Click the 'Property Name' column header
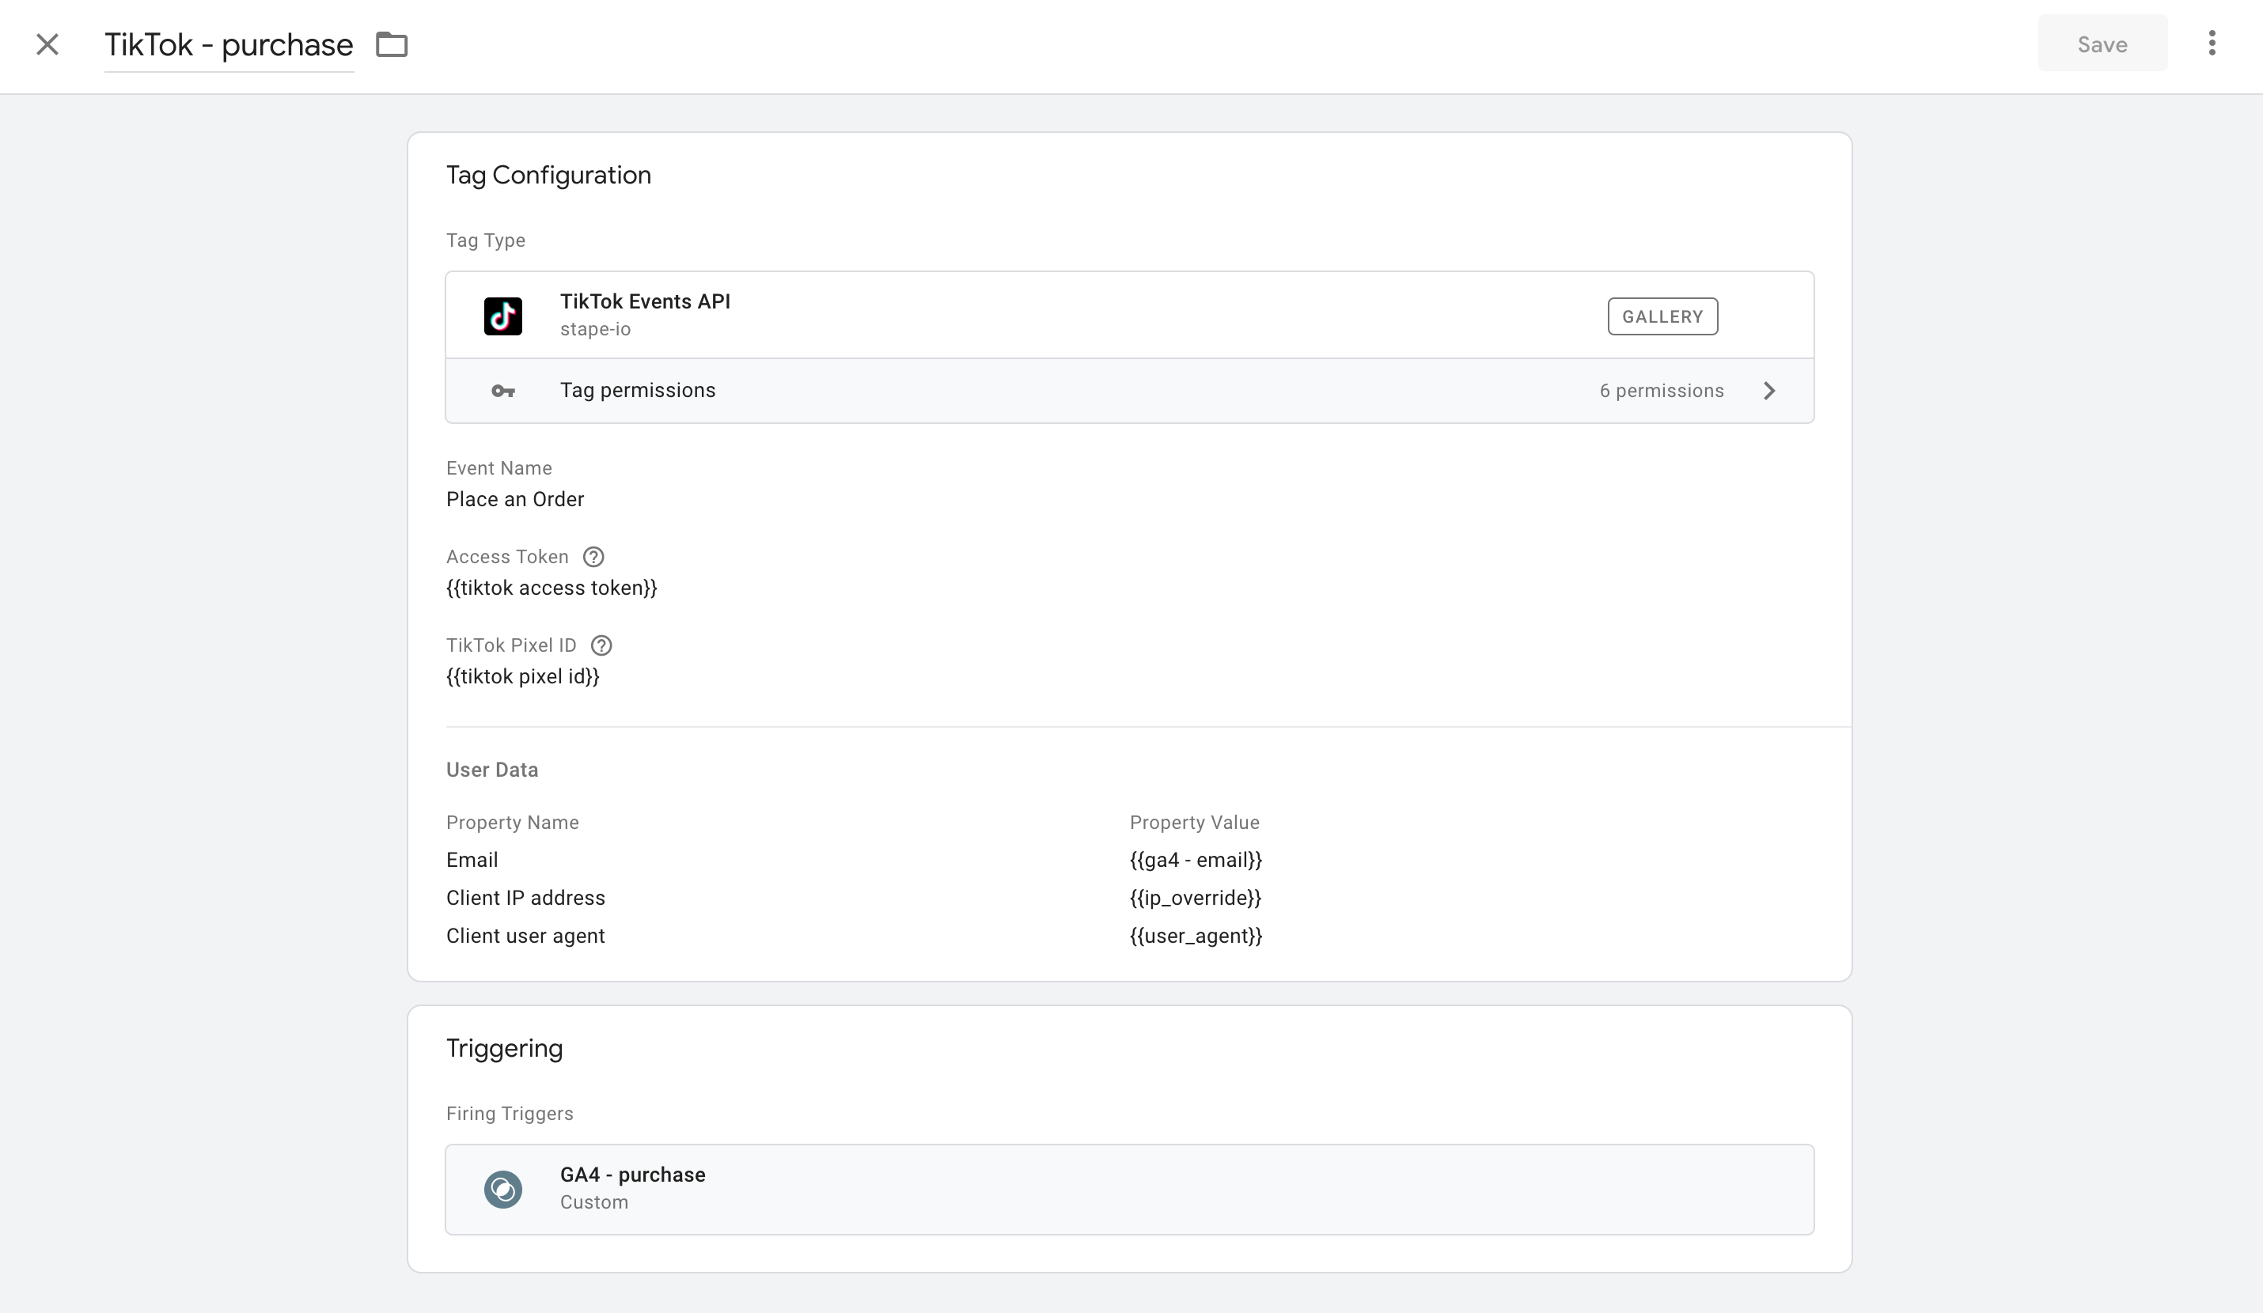Viewport: 2263px width, 1313px height. [513, 822]
